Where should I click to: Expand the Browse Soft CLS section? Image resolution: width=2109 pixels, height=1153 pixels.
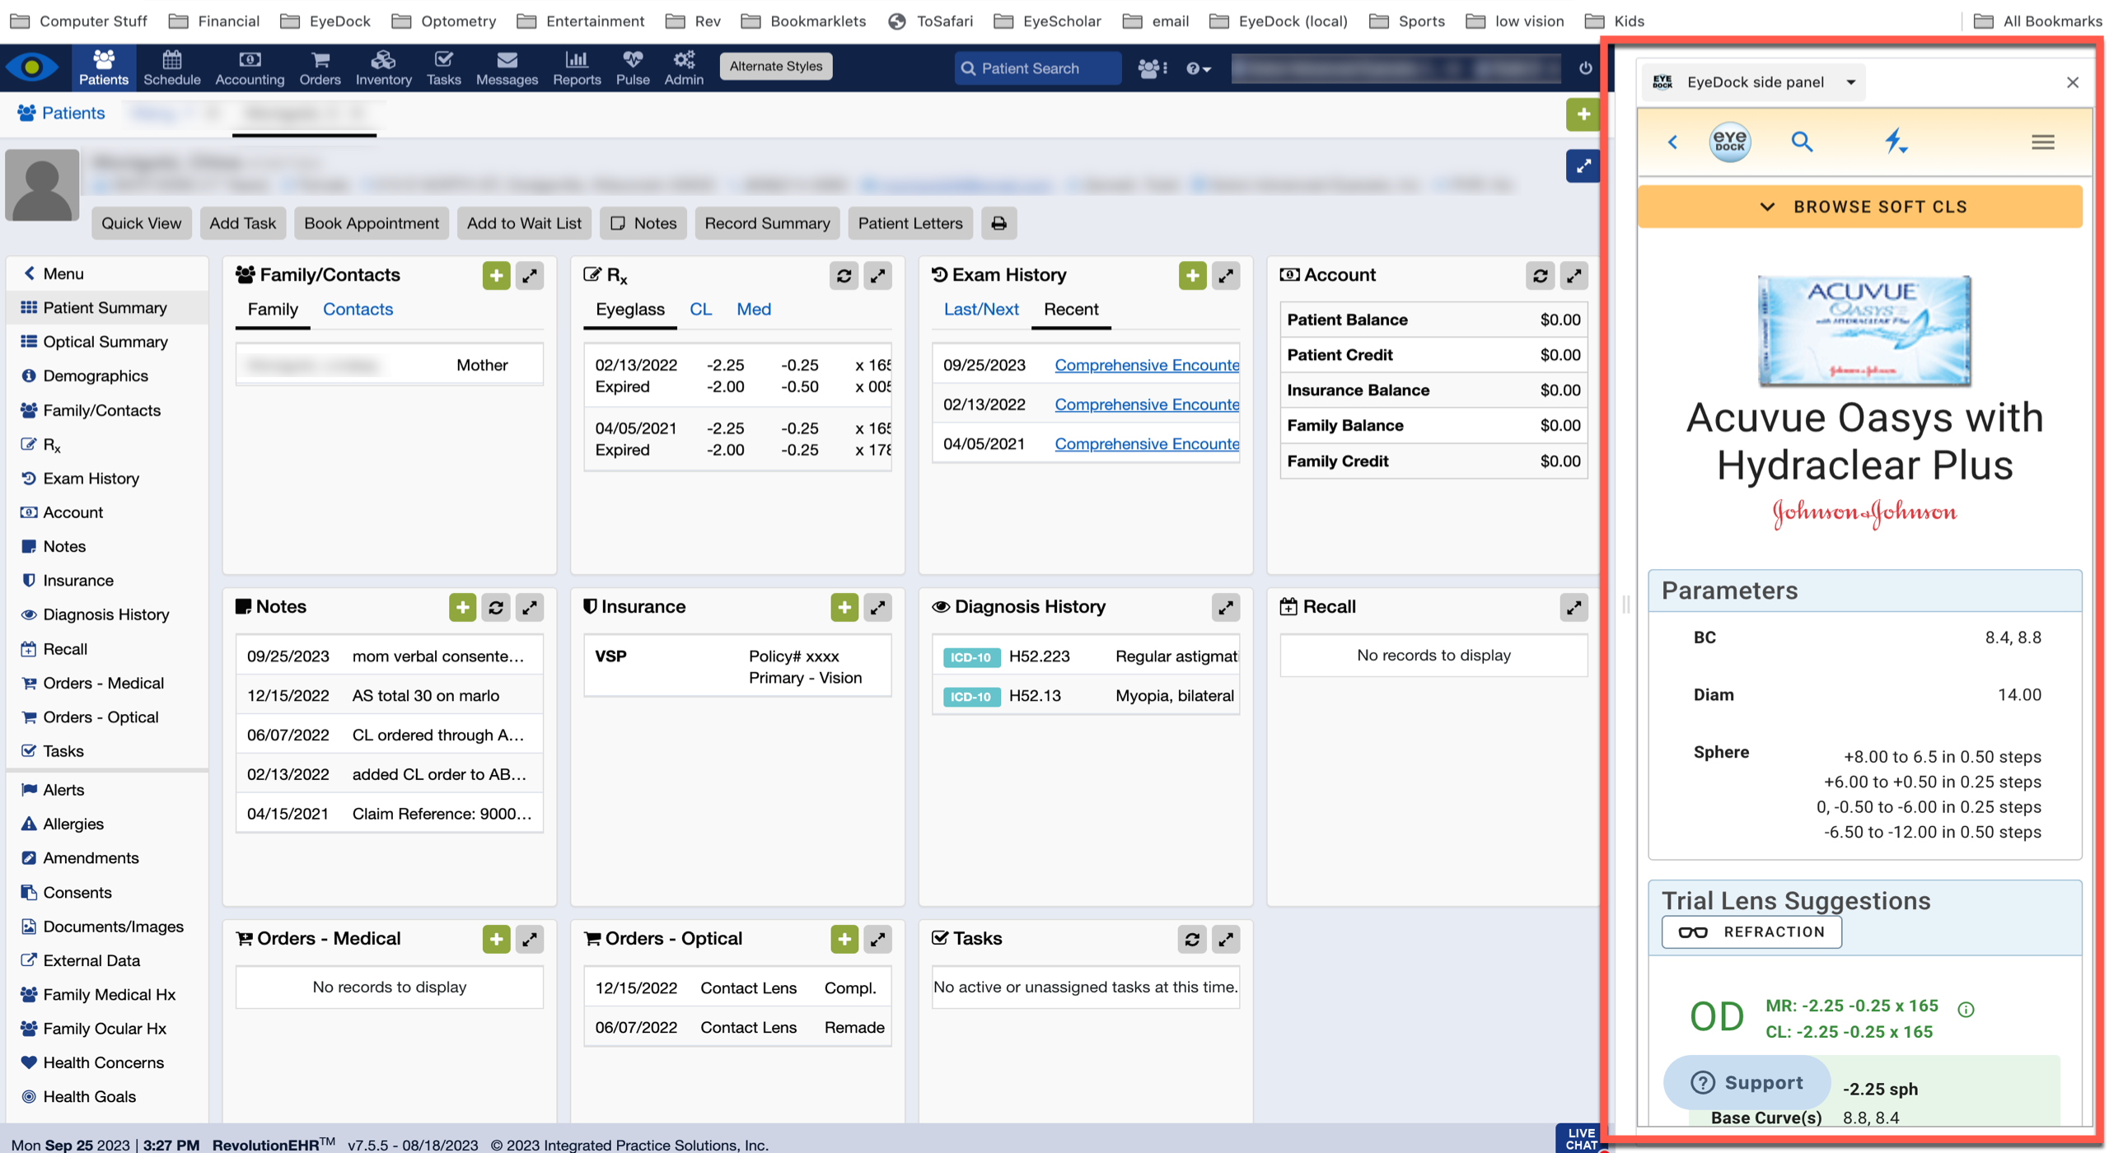(1860, 207)
